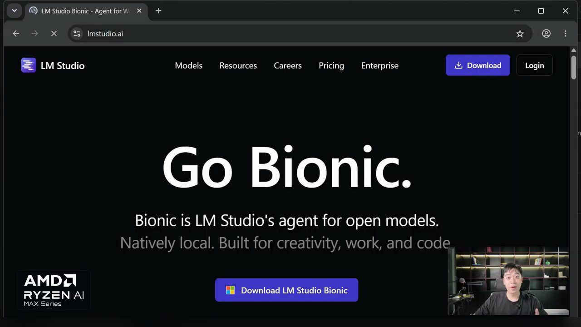Screen dimensions: 581x327
Task: Close the LM Studio Bionic browser tab
Action: [x=139, y=11]
